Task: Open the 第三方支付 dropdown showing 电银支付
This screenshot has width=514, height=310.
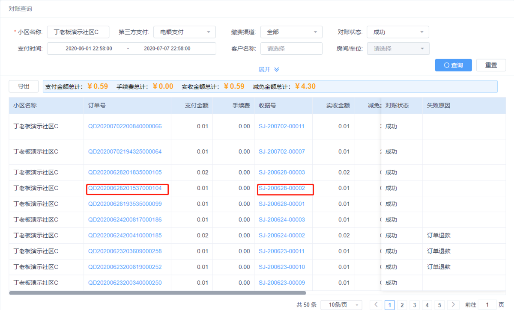Action: pyautogui.click(x=185, y=32)
